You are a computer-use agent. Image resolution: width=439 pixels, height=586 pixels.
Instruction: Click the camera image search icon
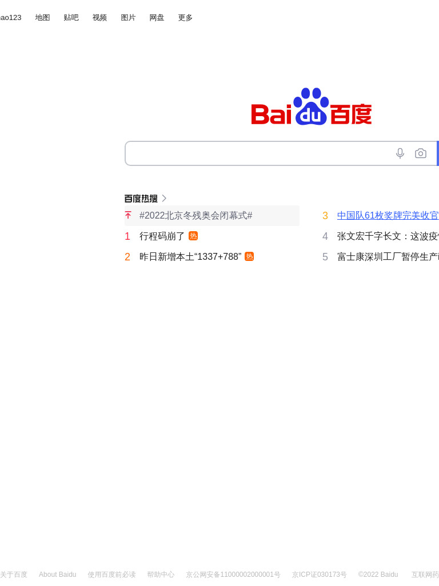(421, 153)
